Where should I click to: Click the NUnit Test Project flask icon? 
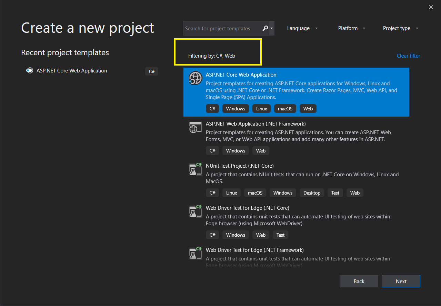point(195,169)
